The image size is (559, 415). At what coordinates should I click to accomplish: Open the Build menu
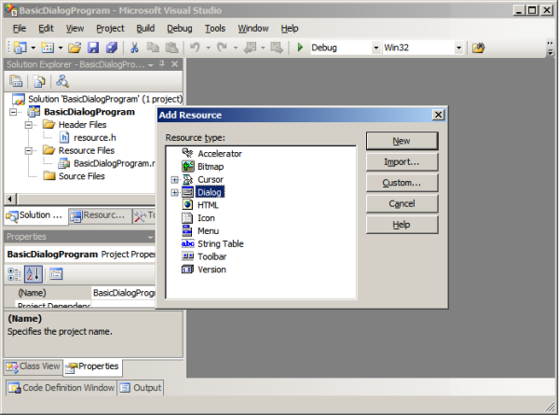point(145,29)
